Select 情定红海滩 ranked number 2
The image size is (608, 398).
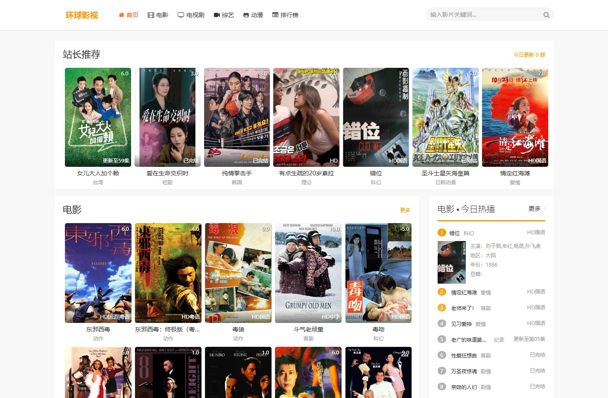pos(464,293)
